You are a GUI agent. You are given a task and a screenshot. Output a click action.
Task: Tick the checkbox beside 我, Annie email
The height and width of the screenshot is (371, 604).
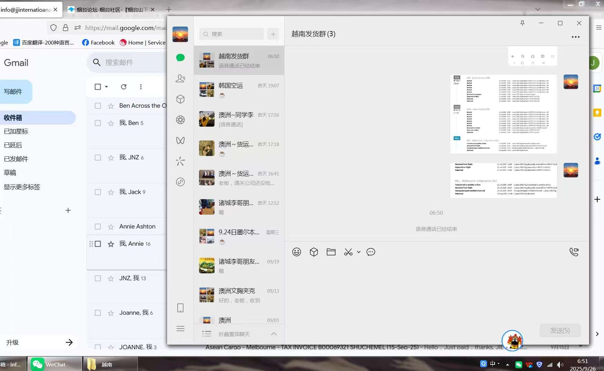[98, 244]
